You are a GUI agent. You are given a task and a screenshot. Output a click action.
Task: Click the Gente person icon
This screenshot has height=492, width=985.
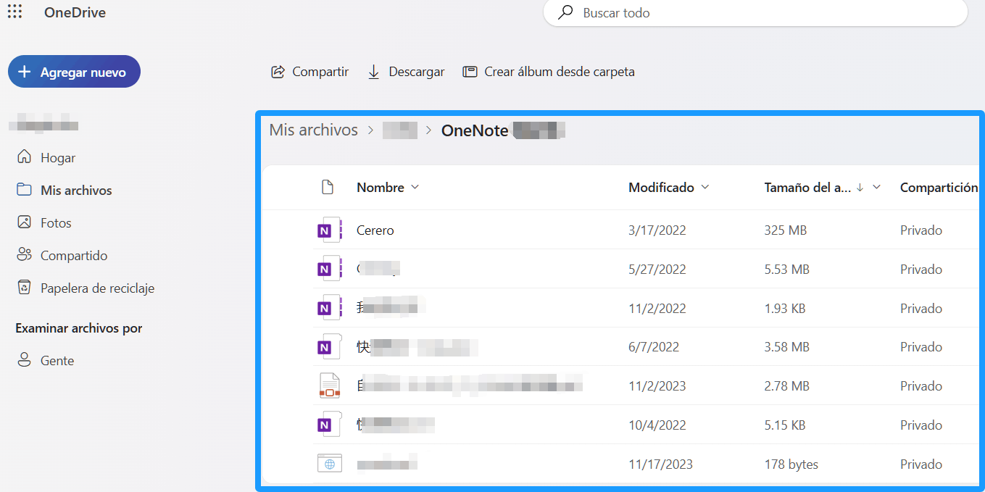(24, 360)
